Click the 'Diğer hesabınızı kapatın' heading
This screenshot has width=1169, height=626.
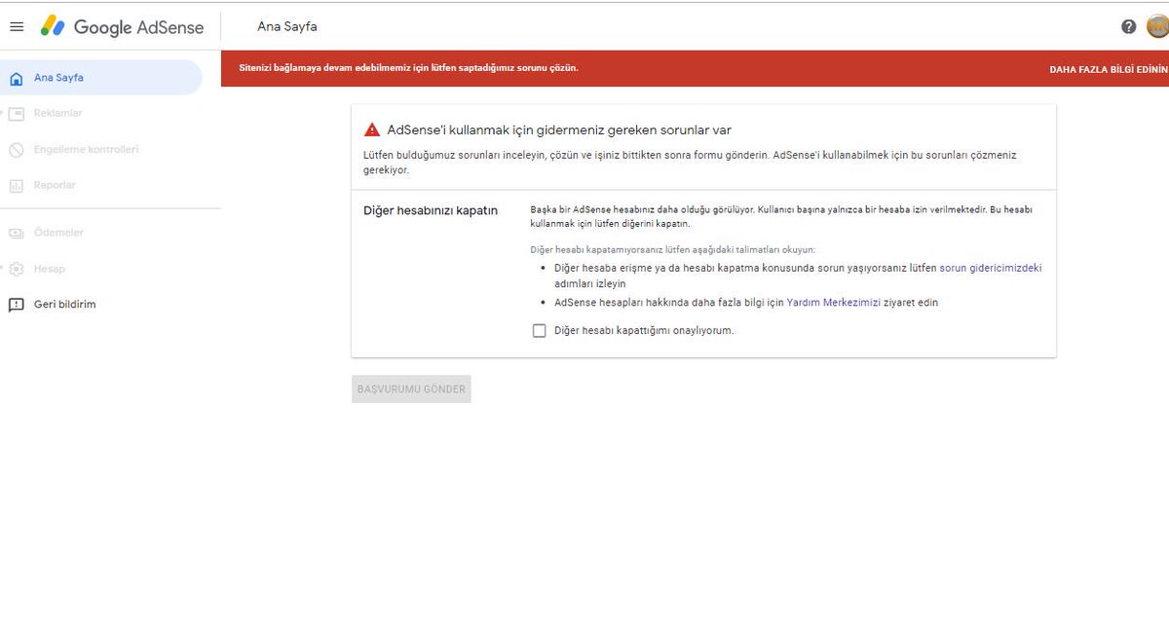click(x=431, y=210)
